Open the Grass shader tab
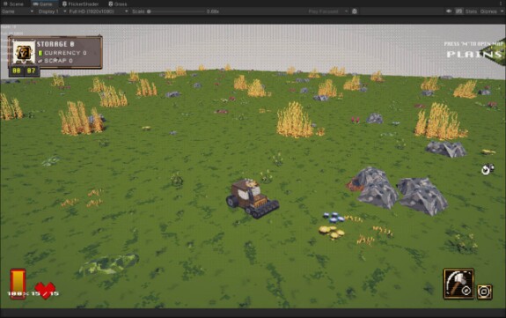Screen dimensions: 506x318 [x=117, y=4]
